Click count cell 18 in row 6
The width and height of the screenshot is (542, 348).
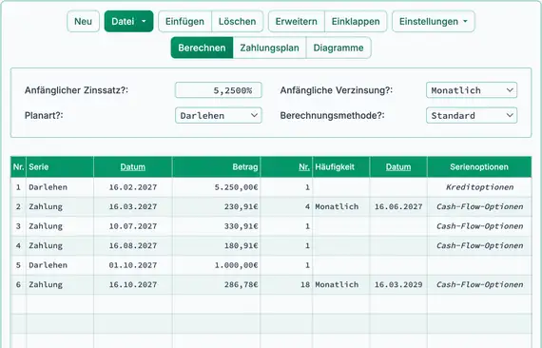286,284
